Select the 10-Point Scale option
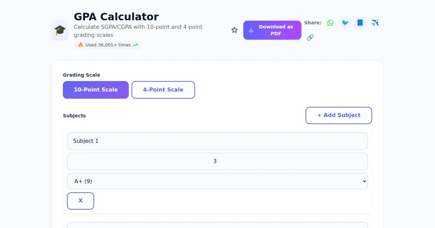Viewport: 435px width, 228px height. point(96,90)
